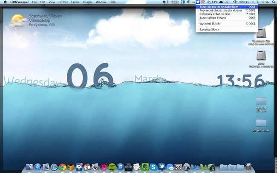Launch Google Chrome from the Dock
Screen dimensions: 277x173
[x=62, y=167]
